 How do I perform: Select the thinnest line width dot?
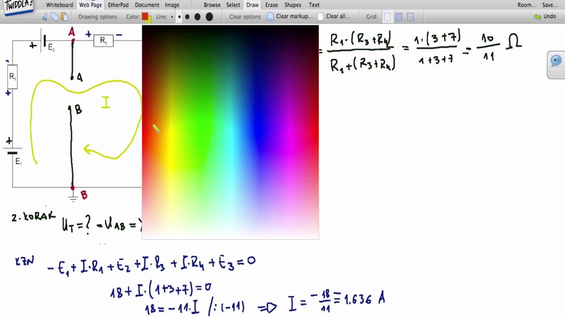(x=172, y=17)
